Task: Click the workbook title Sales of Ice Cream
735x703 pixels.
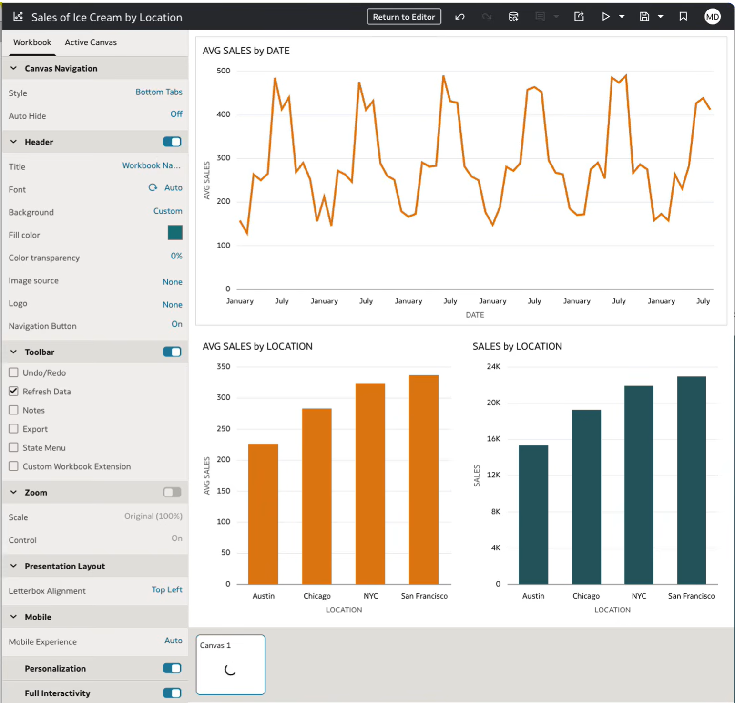Action: (107, 17)
